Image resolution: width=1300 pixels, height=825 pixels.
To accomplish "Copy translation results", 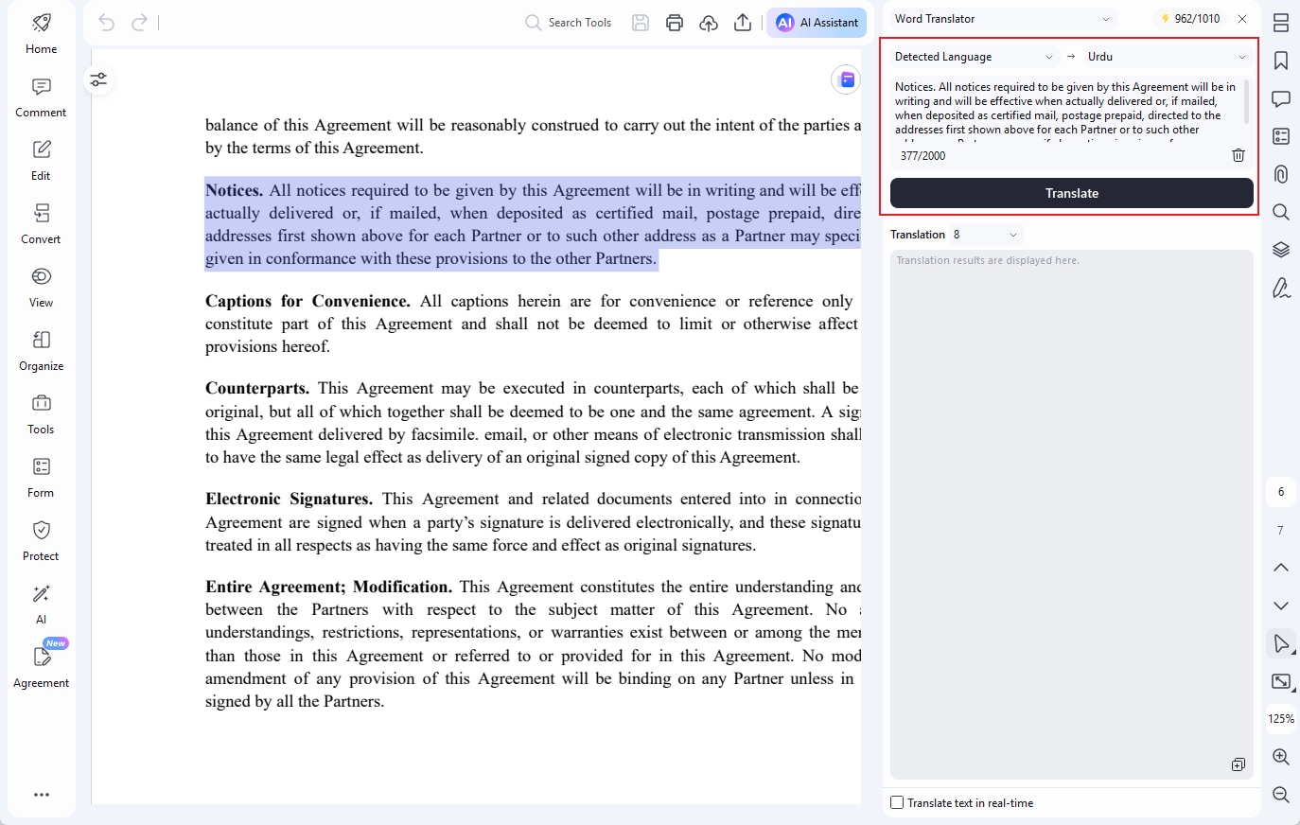I will (x=1239, y=764).
